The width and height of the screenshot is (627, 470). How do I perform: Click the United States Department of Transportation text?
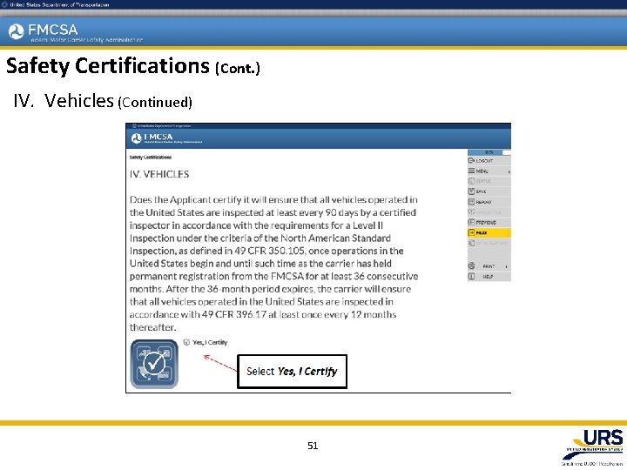tap(59, 5)
